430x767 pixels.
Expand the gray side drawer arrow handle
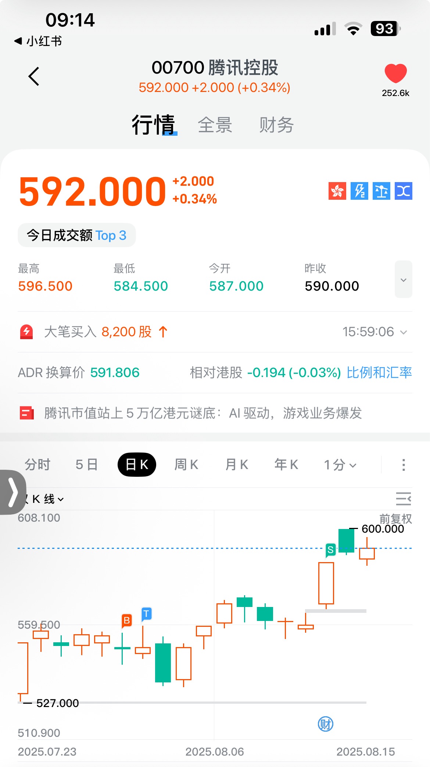pyautogui.click(x=13, y=492)
